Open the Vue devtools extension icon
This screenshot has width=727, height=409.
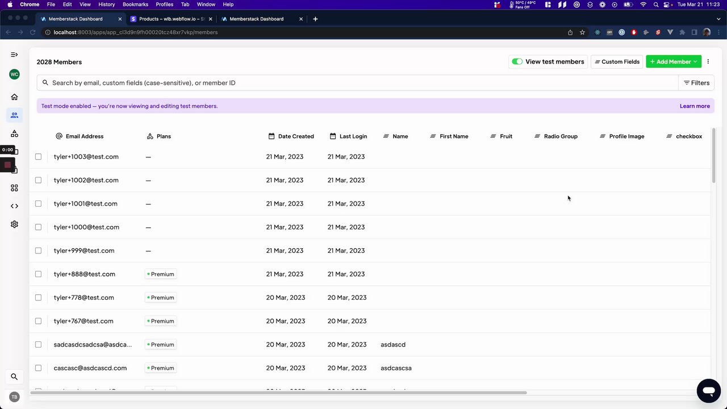pyautogui.click(x=670, y=32)
